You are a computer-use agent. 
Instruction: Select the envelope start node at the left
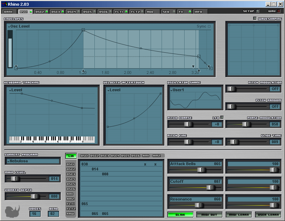click(16, 69)
